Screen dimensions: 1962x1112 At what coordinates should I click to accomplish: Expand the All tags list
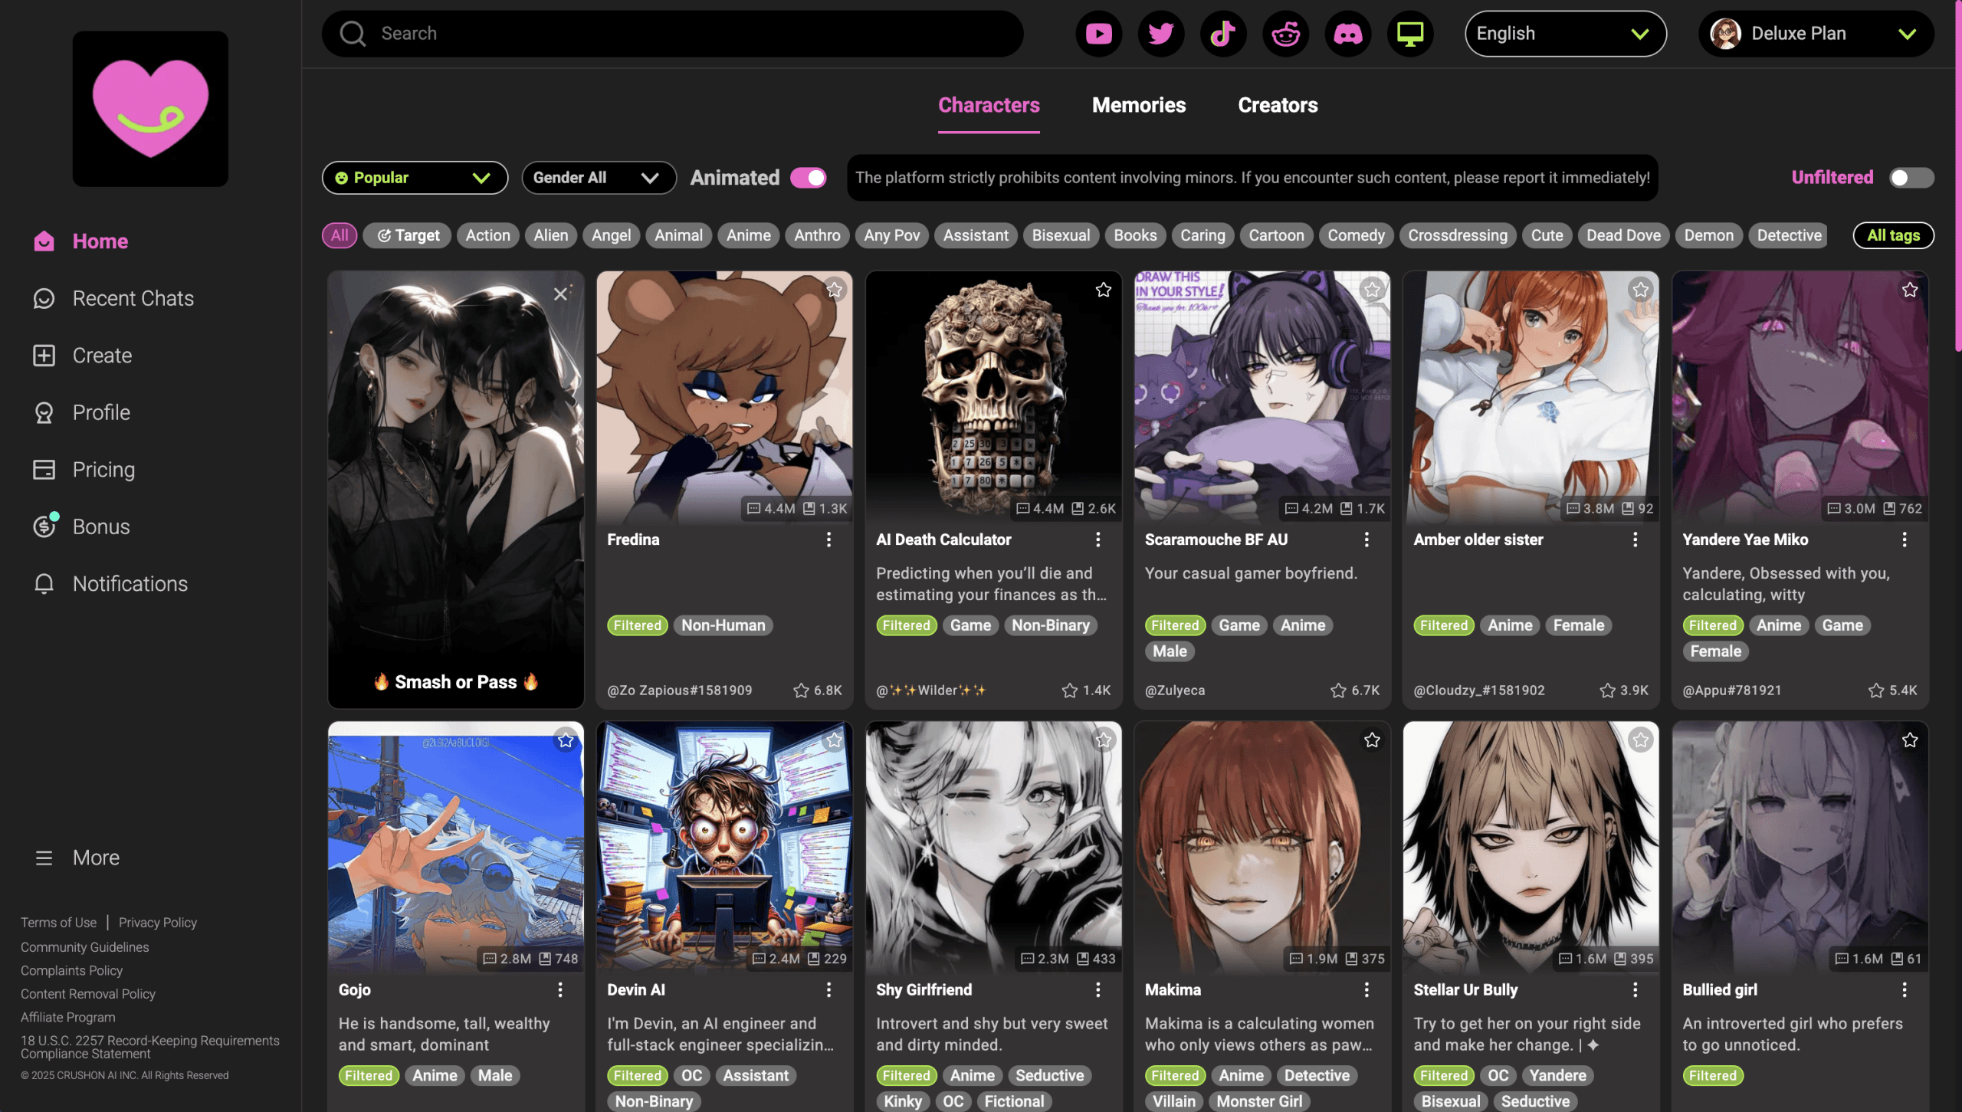1893,235
